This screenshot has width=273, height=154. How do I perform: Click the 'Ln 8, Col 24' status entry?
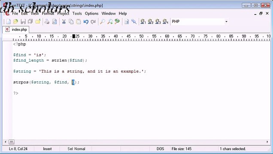tap(18, 149)
